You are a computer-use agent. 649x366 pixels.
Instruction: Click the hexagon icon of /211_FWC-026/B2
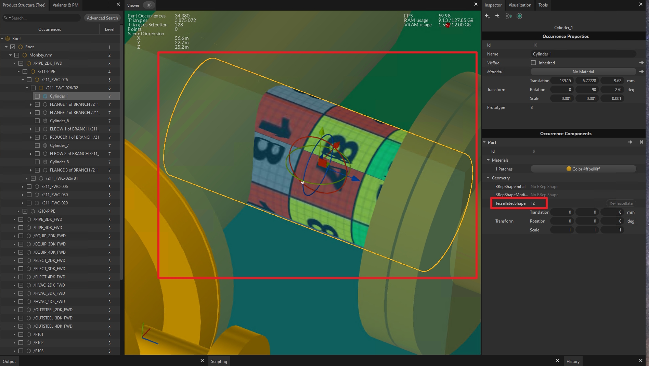point(41,88)
